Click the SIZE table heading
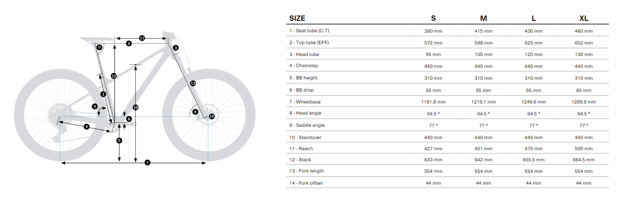 pos(297,18)
